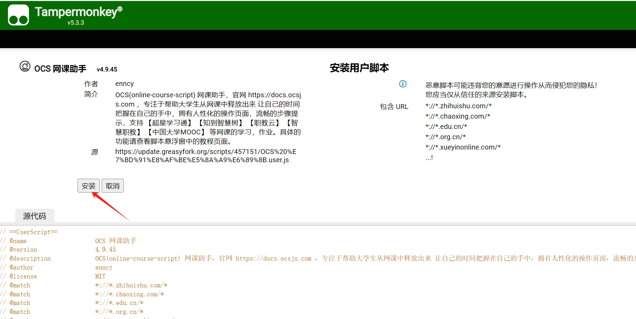Click the @version value 4.9.45 in code
Screen dimensions: 636x319
105,250
